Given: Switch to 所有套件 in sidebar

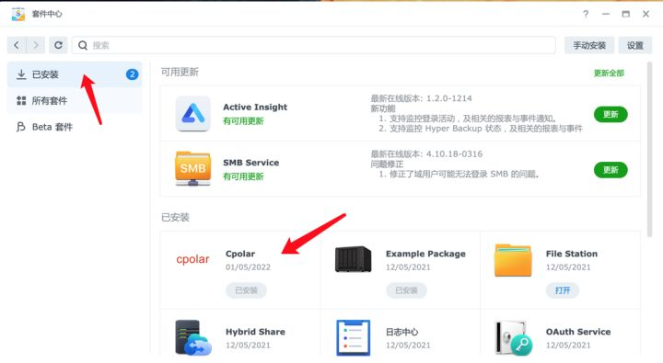Looking at the screenshot, I should click(x=75, y=100).
